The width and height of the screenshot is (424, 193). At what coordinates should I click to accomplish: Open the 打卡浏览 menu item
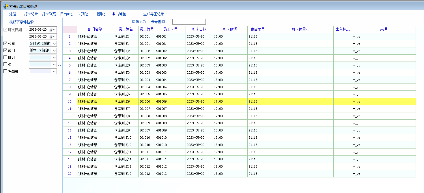point(49,14)
